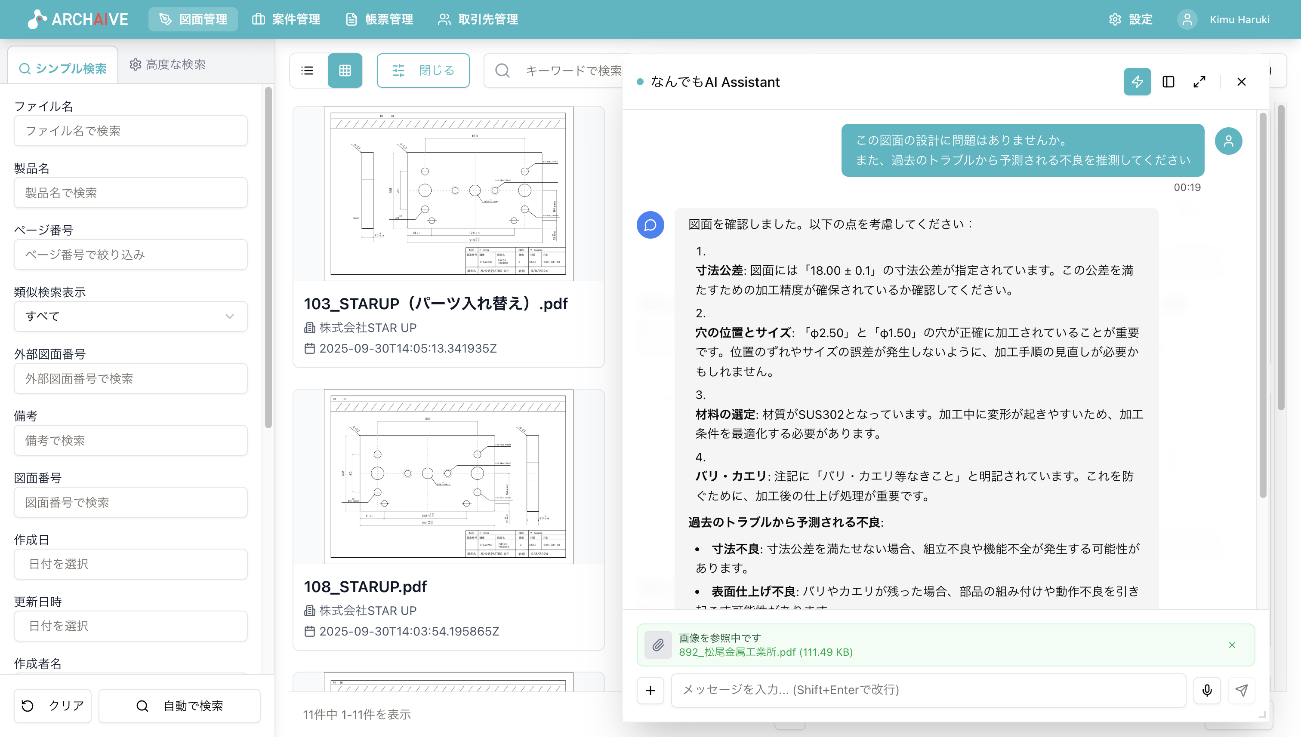Open the 類似検索表示 dropdown
Viewport: 1301px width, 737px height.
pos(131,316)
